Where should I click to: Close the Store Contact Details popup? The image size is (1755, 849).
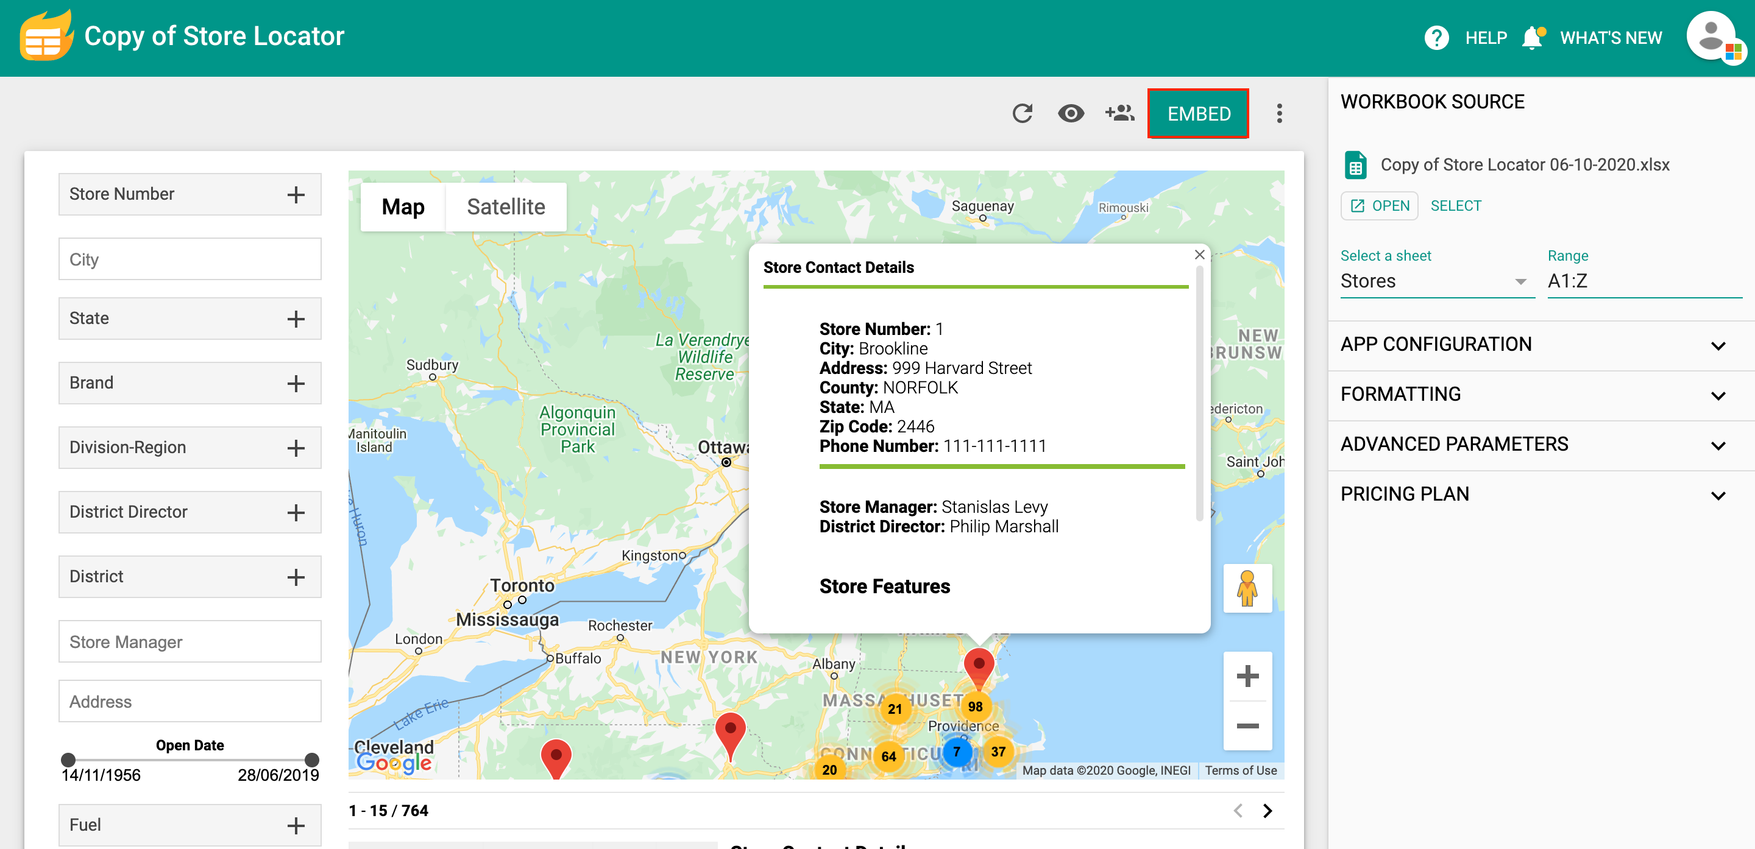1199,255
